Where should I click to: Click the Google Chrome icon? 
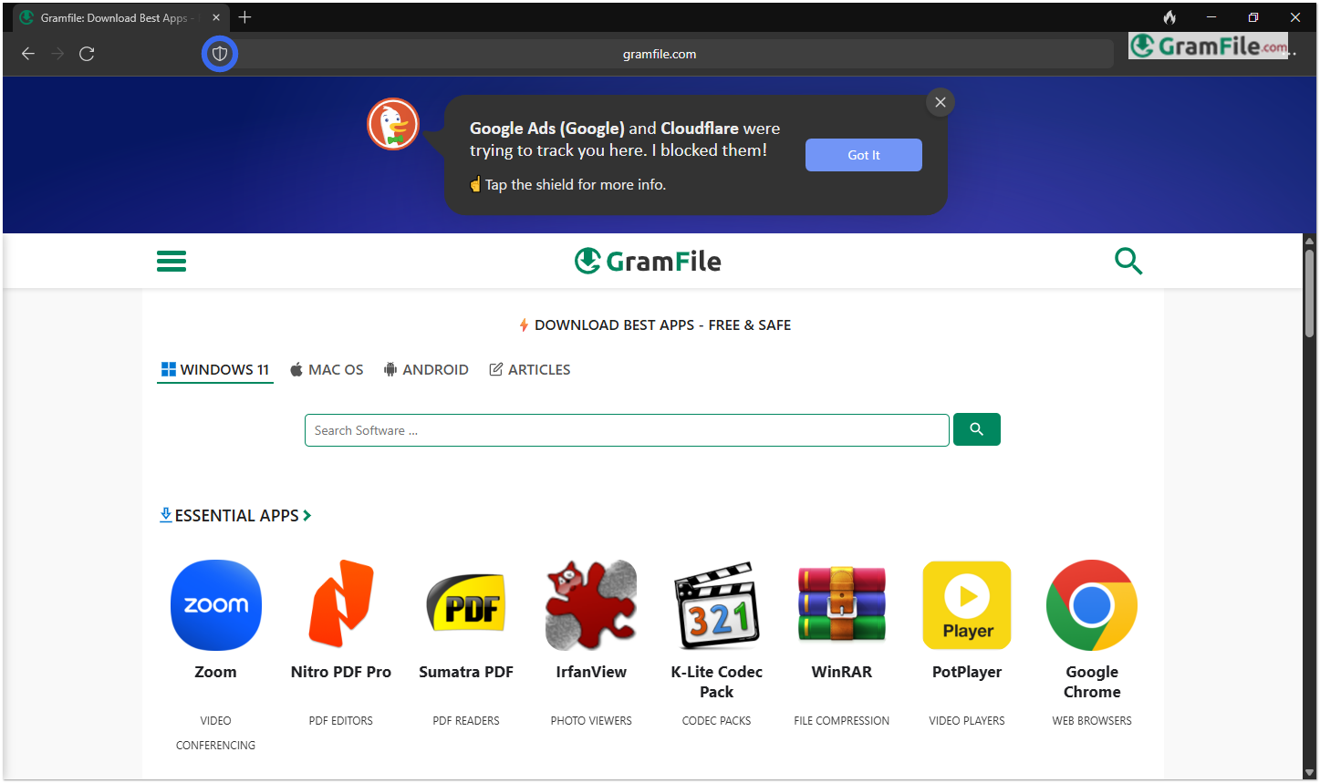pyautogui.click(x=1092, y=605)
